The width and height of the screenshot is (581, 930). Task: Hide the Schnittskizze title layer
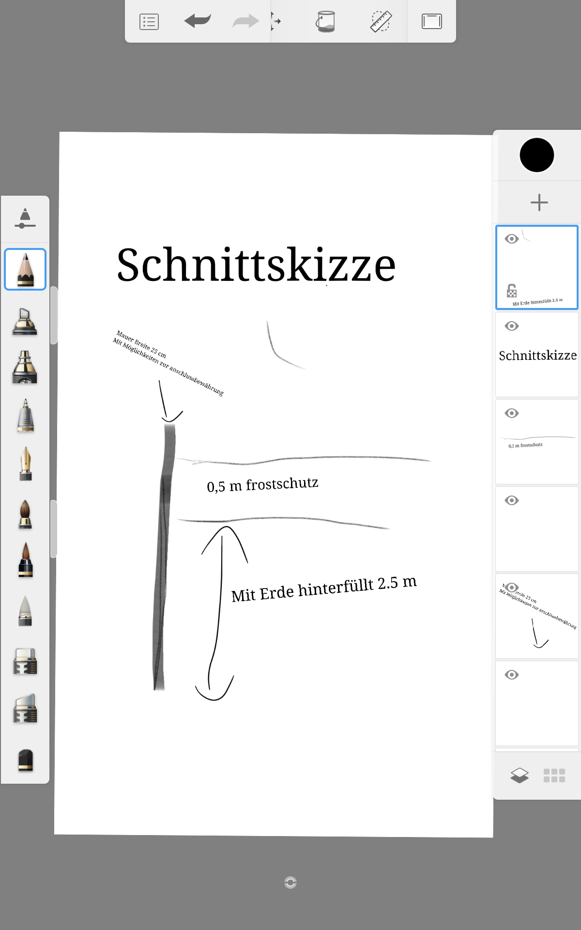pos(512,326)
